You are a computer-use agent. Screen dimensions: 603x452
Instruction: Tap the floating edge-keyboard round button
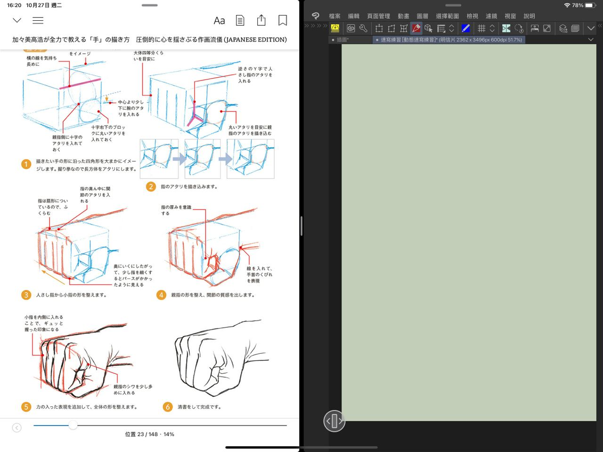pyautogui.click(x=334, y=420)
